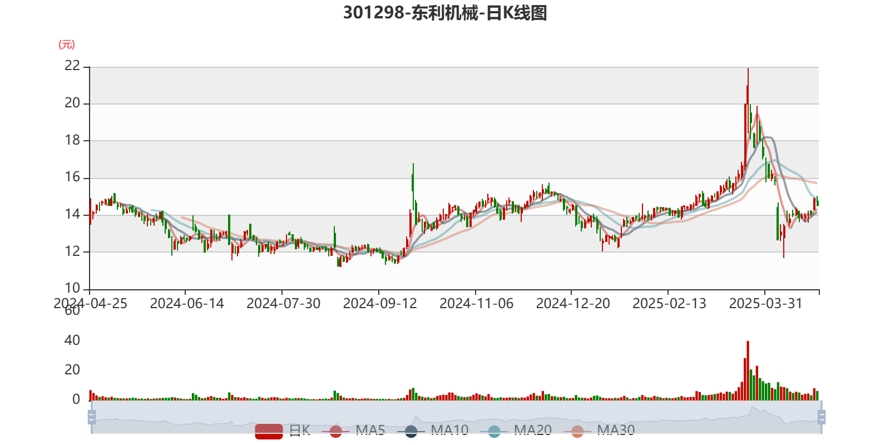890x445 pixels.
Task: Click the 2025-02-13 date axis label
Action: pyautogui.click(x=670, y=304)
